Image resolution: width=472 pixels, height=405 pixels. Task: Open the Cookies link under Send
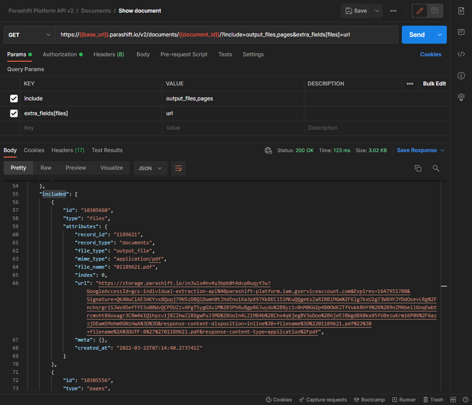[x=431, y=54]
